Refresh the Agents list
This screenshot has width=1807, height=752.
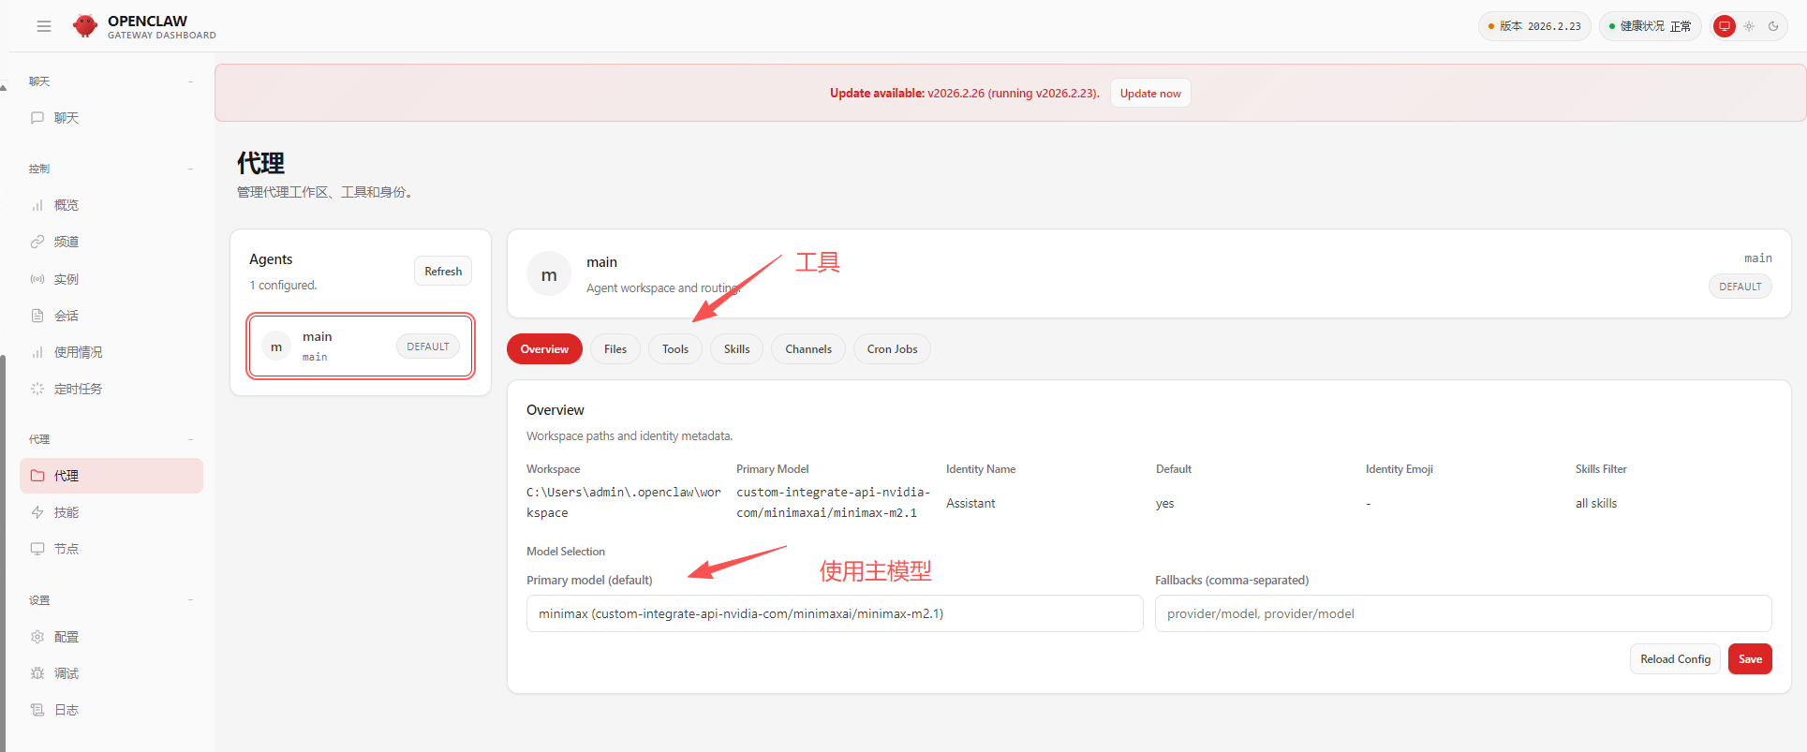pos(443,272)
